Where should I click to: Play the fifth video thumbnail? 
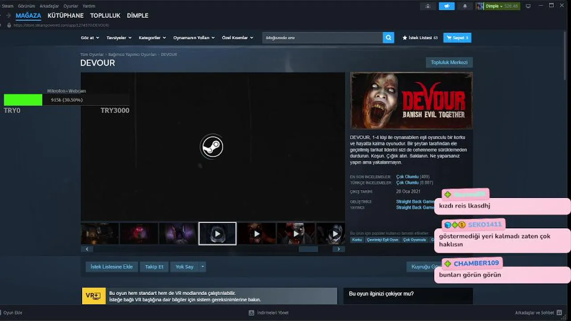(257, 234)
